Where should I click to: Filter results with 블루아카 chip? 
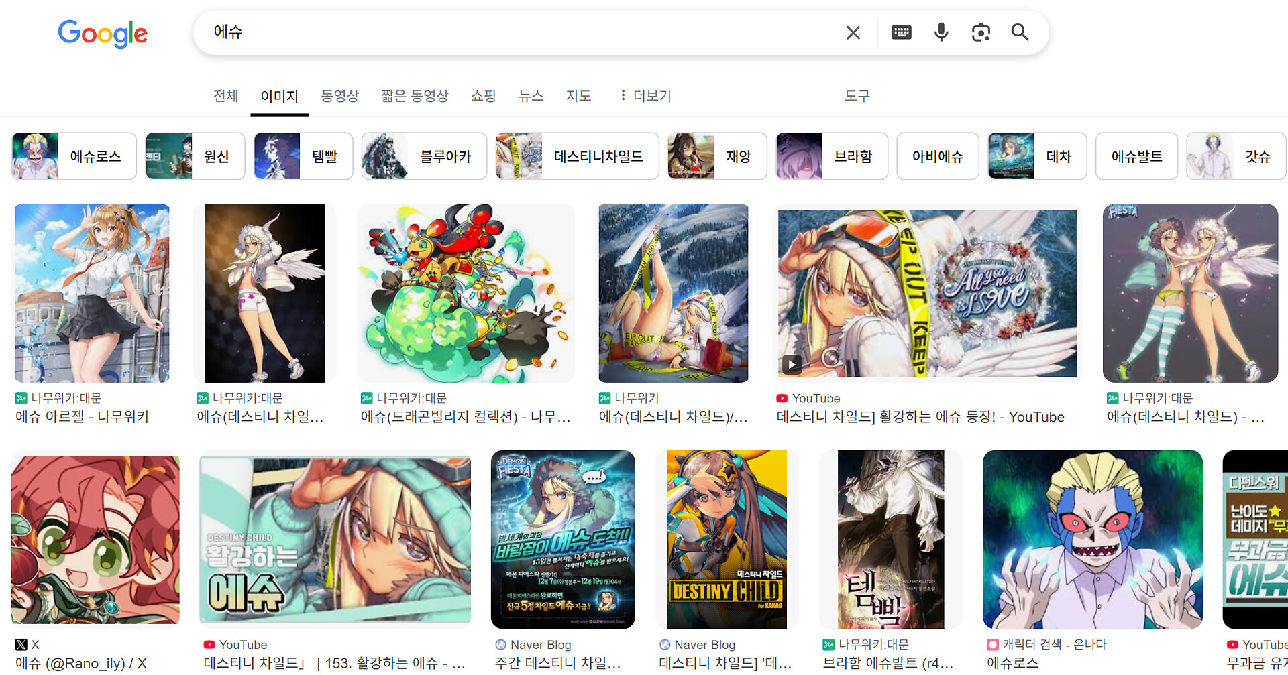tap(424, 156)
